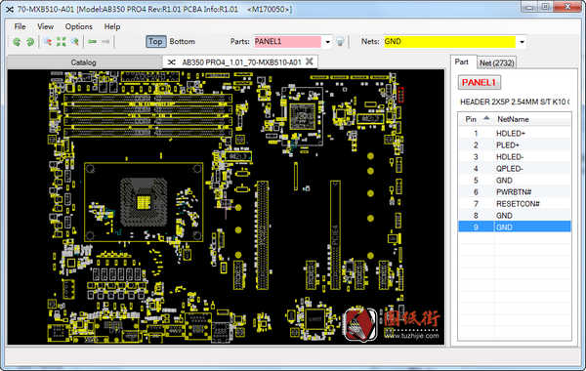Open the Net (2732) tab
This screenshot has width=586, height=371.
[x=497, y=63]
